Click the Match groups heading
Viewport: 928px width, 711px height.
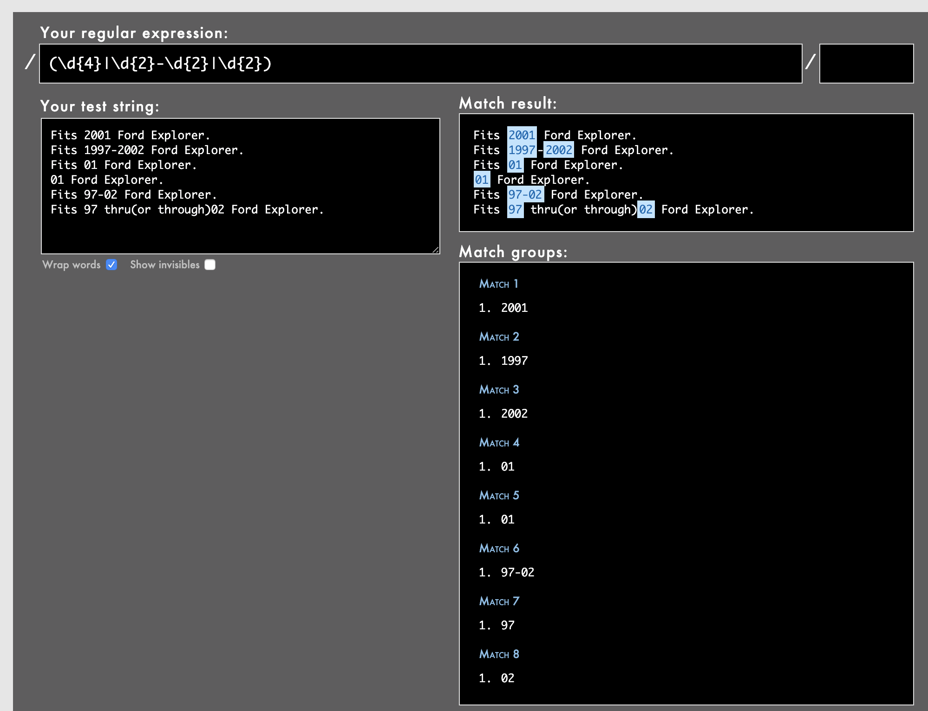coord(513,252)
